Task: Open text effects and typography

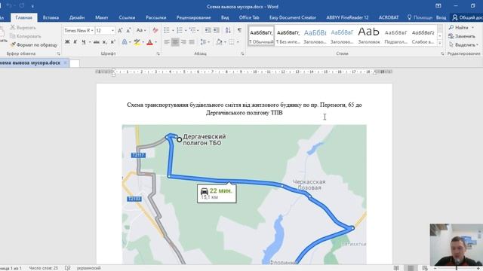Action: coord(125,42)
